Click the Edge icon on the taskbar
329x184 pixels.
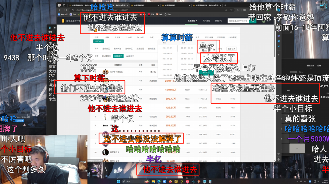[x=159, y=182]
